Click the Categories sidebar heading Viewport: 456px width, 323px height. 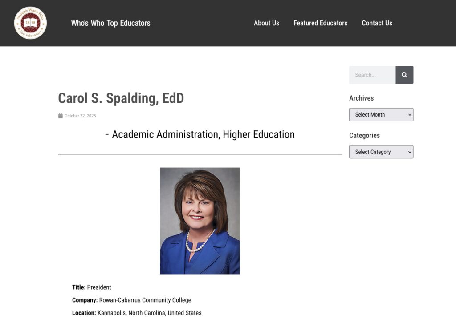click(x=364, y=135)
